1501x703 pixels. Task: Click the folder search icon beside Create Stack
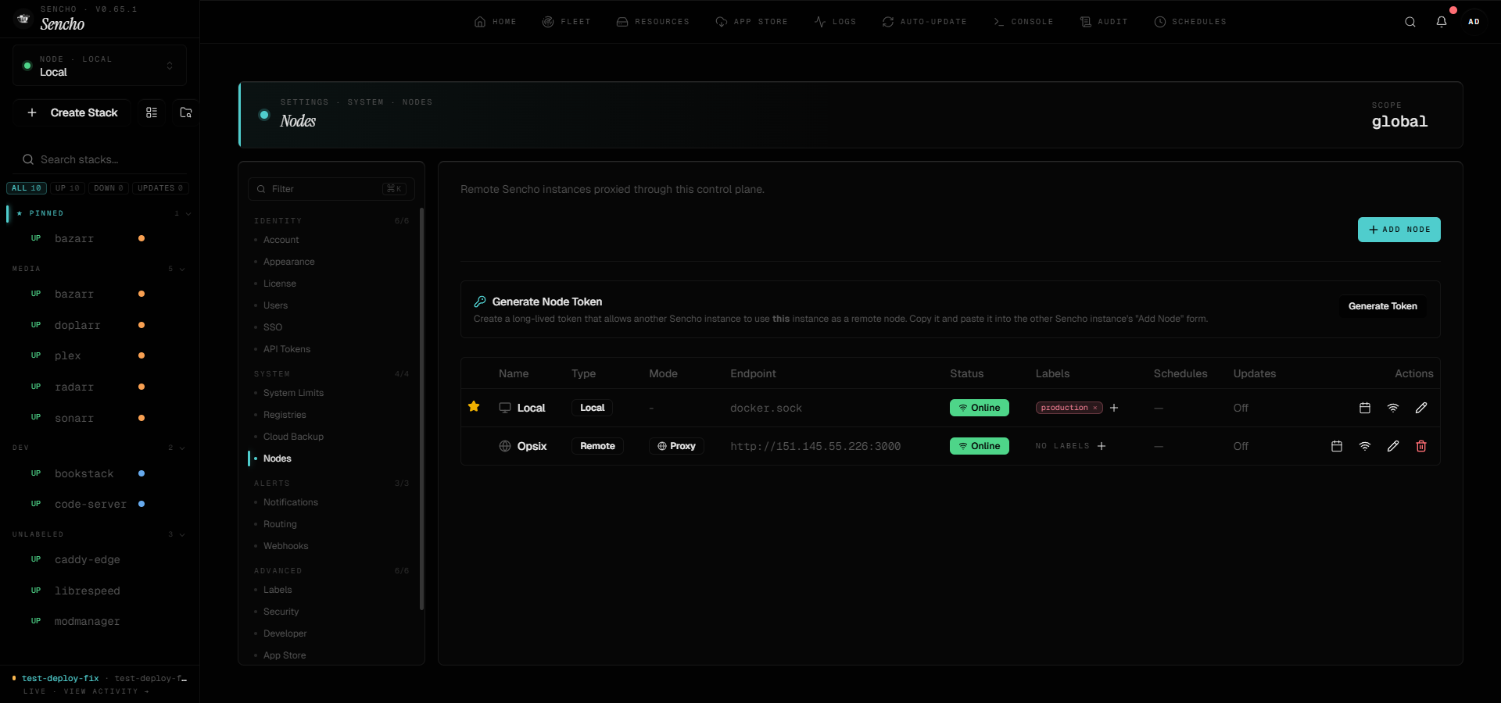pyautogui.click(x=186, y=112)
